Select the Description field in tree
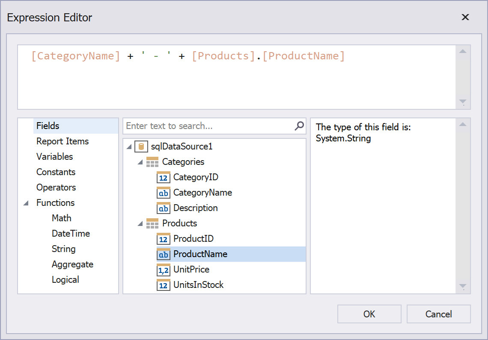 click(195, 208)
